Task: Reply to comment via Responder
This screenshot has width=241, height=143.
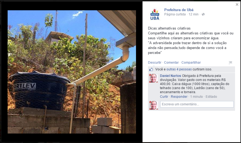Action: [179, 97]
